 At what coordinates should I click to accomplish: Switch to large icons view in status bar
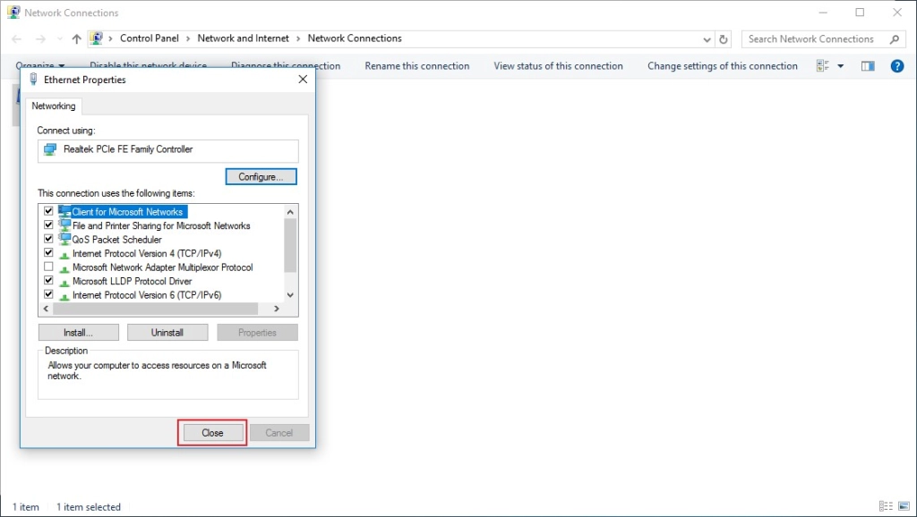903,506
